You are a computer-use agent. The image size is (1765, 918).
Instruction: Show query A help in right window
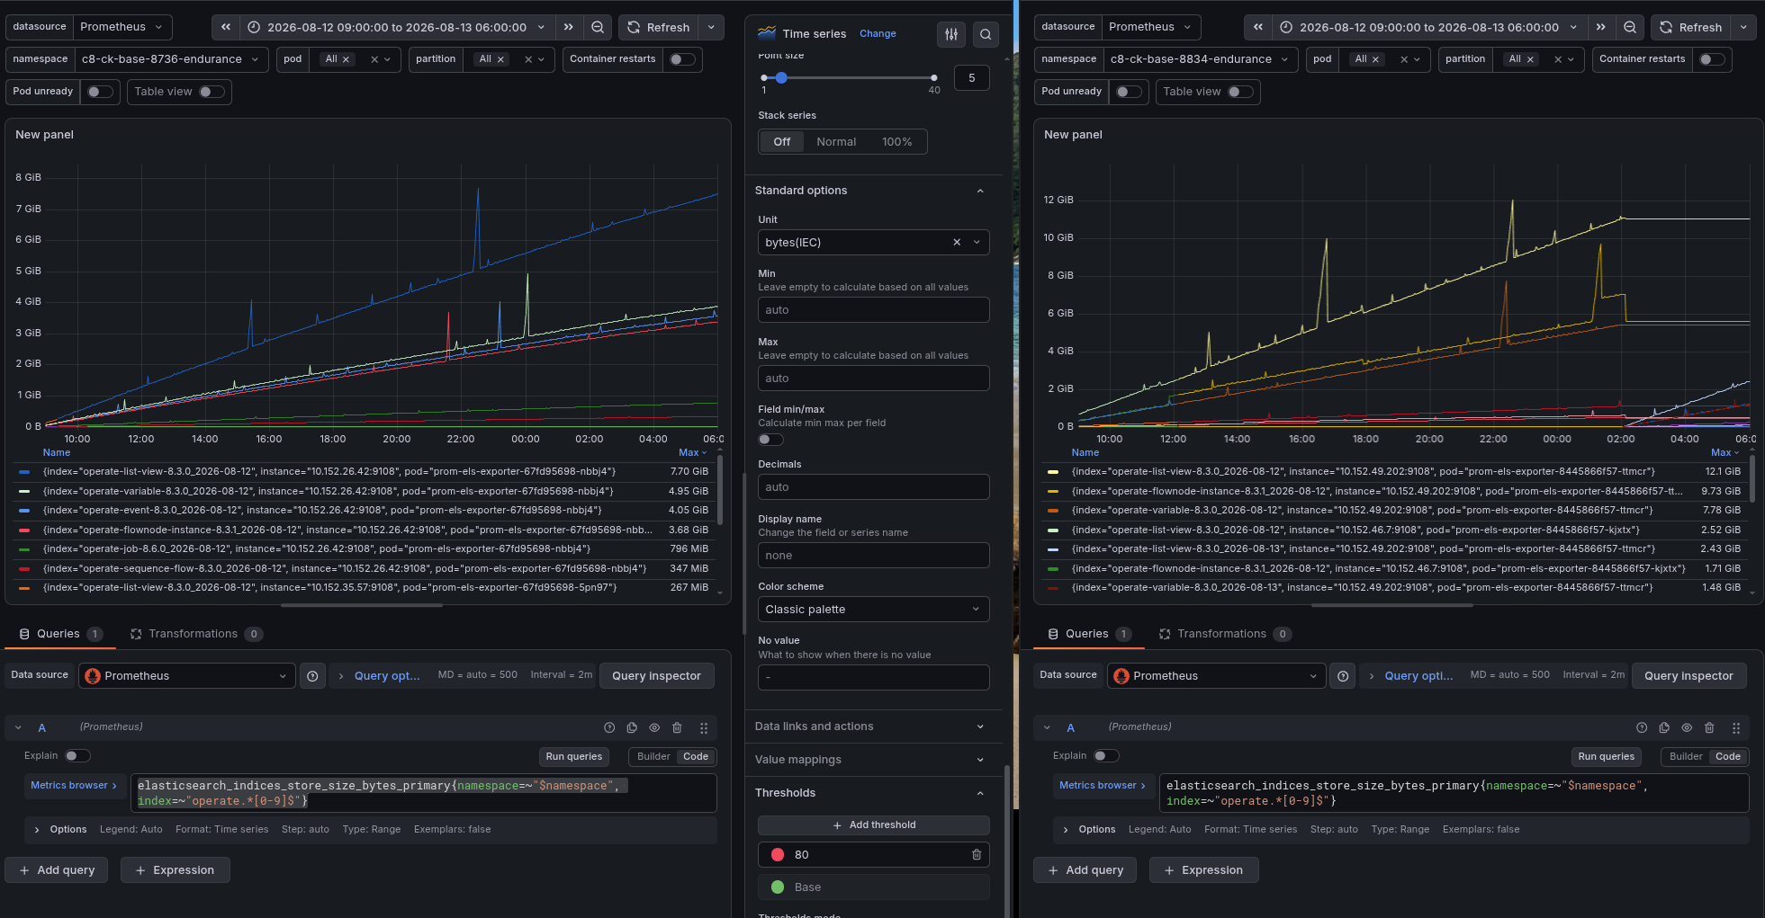pyautogui.click(x=1642, y=727)
